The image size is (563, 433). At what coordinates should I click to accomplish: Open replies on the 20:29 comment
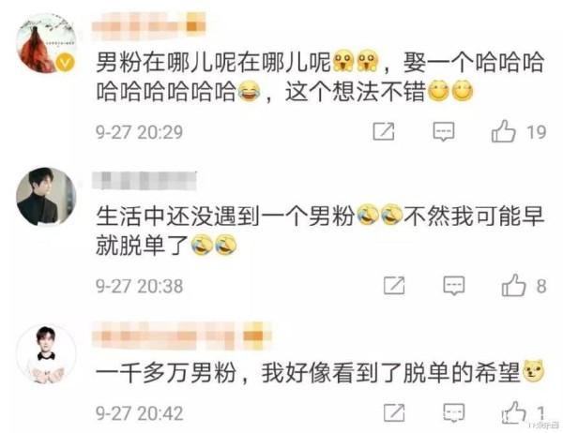point(444,131)
